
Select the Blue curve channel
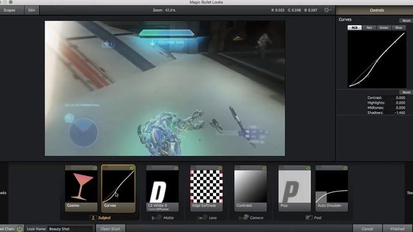pyautogui.click(x=399, y=28)
